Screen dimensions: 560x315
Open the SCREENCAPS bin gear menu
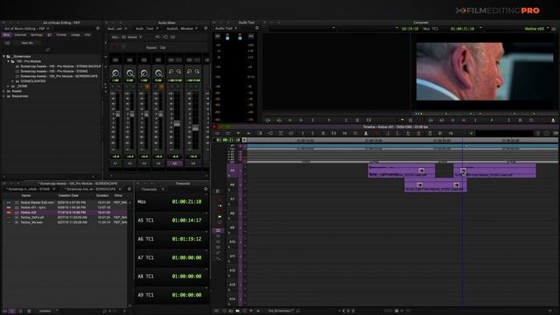(129, 189)
